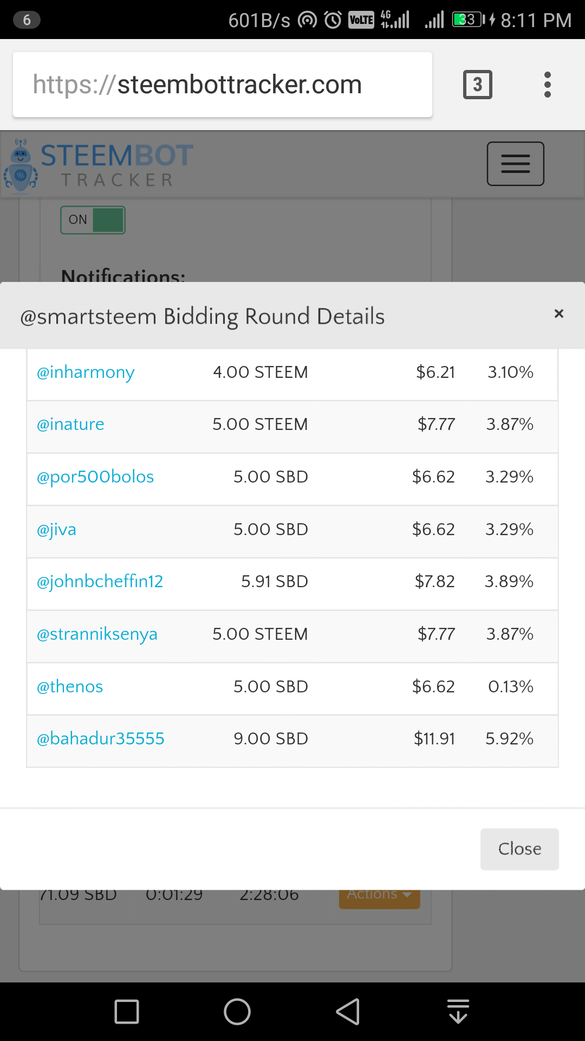This screenshot has height=1041, width=585.
Task: Click the @thenos bidder link
Action: pos(70,687)
